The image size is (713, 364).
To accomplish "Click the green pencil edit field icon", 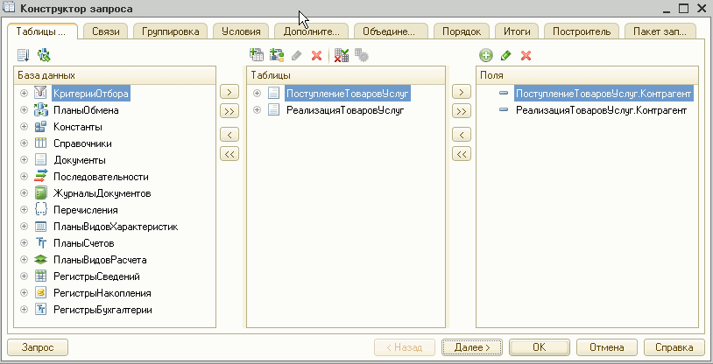I will pyautogui.click(x=506, y=55).
